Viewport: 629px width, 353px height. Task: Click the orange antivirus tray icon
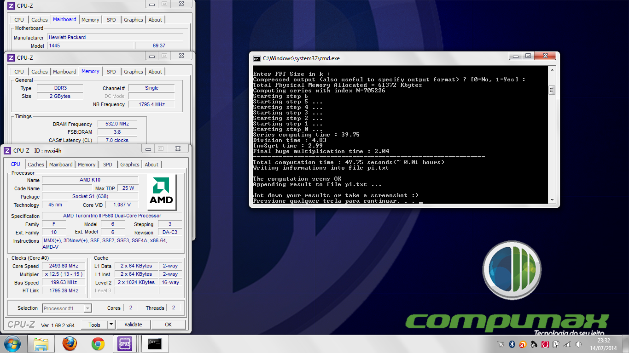[x=523, y=344]
